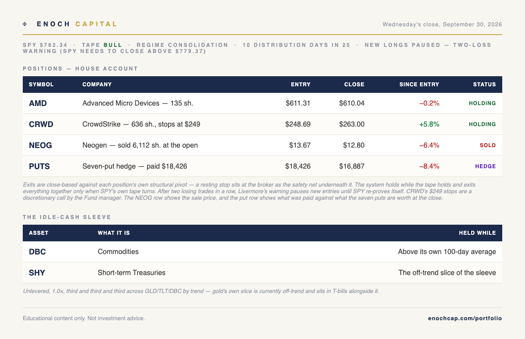The height and width of the screenshot is (339, 525).
Task: Click the CLOSE column header
Action: tap(354, 85)
